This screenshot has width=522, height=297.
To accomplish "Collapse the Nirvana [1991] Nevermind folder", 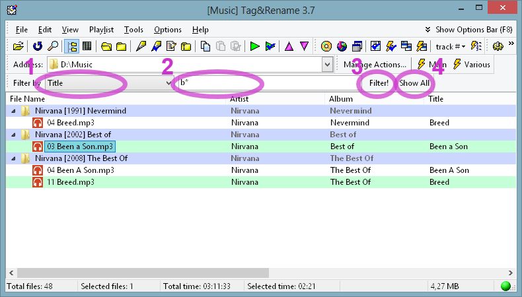I will click(13, 111).
